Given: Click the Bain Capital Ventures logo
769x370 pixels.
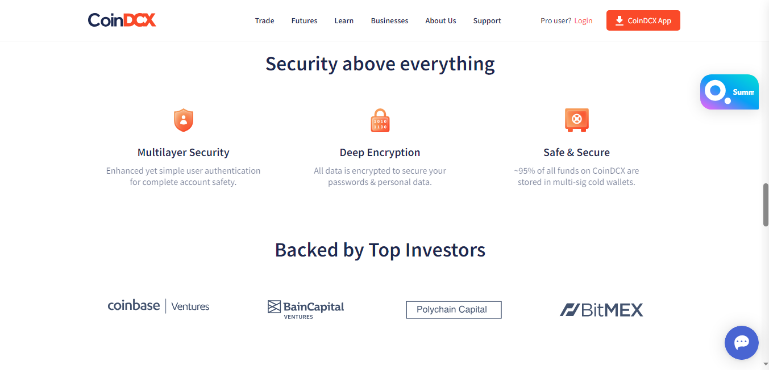Looking at the screenshot, I should (306, 309).
